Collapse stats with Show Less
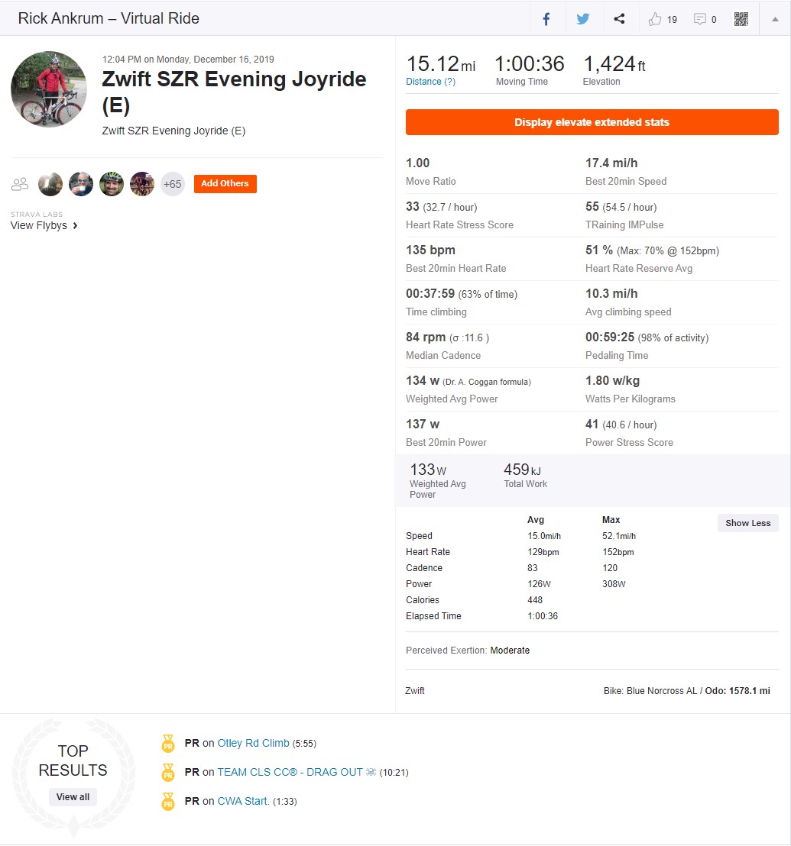This screenshot has height=846, width=791. coord(747,523)
